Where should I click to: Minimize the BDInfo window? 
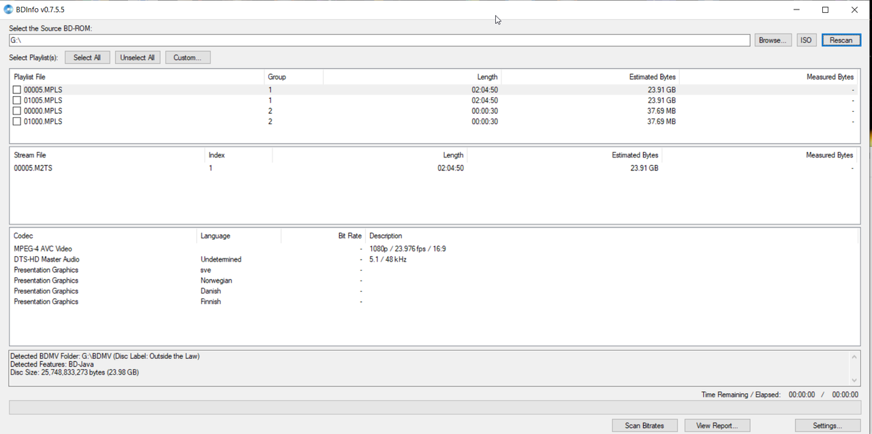796,10
